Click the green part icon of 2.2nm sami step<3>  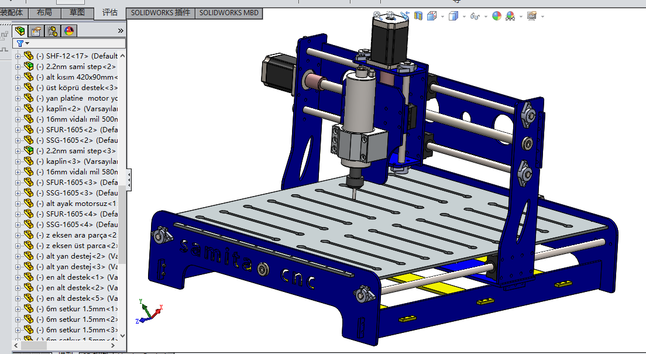click(29, 150)
